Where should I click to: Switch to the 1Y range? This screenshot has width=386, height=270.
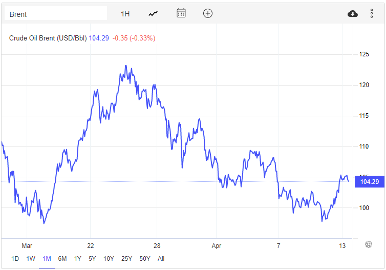(77, 259)
